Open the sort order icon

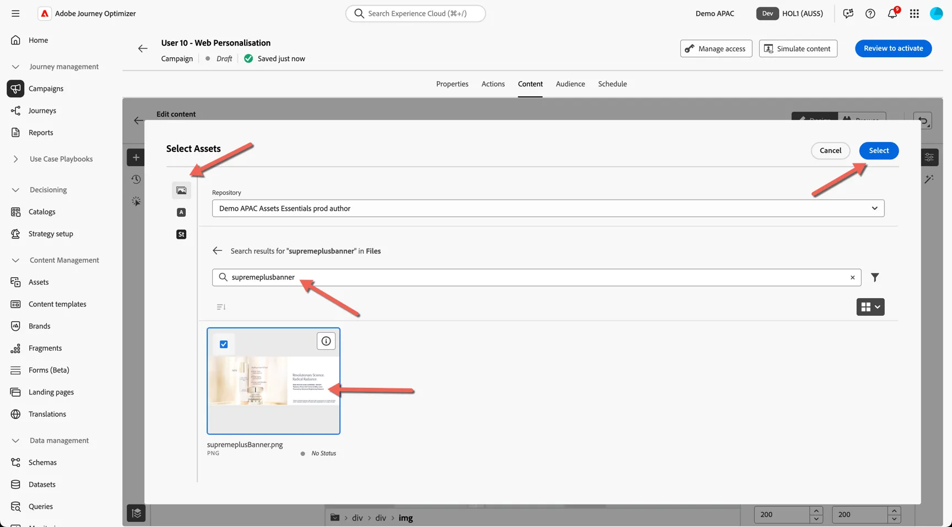221,307
